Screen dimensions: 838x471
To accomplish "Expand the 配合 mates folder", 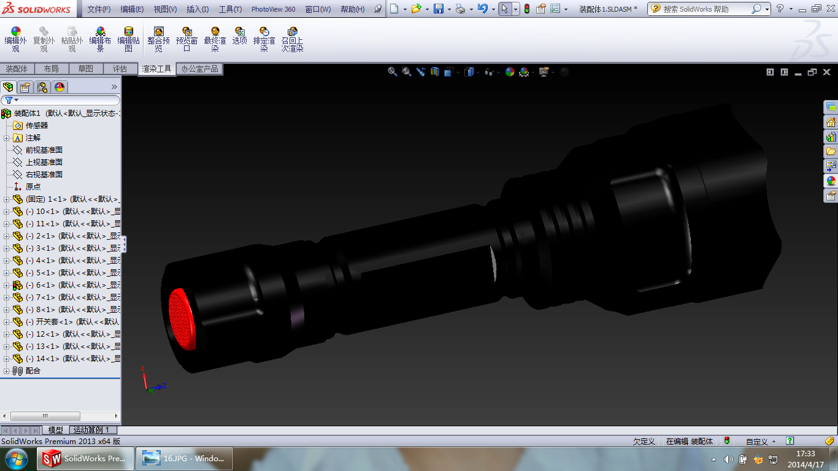I will pyautogui.click(x=7, y=371).
